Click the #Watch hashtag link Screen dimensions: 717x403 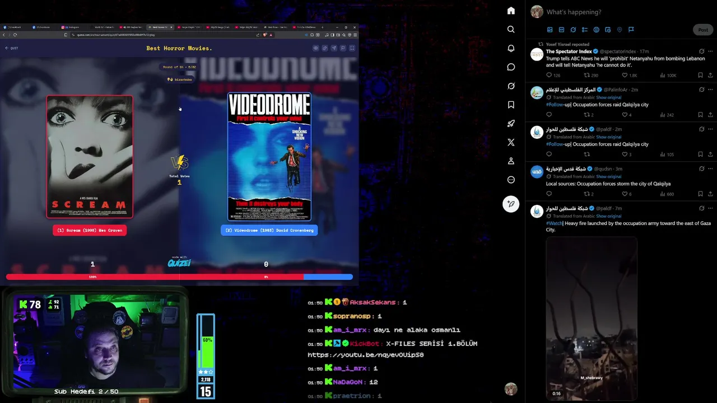tap(554, 223)
